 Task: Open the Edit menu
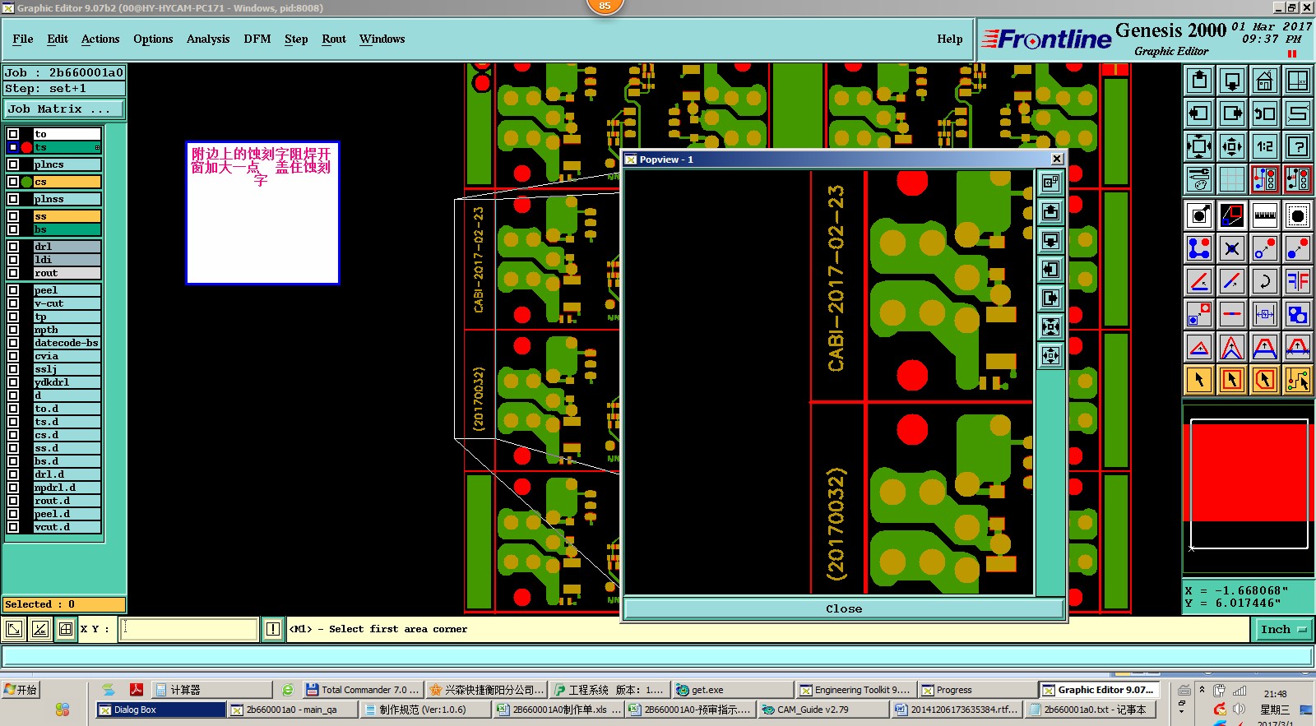point(58,39)
